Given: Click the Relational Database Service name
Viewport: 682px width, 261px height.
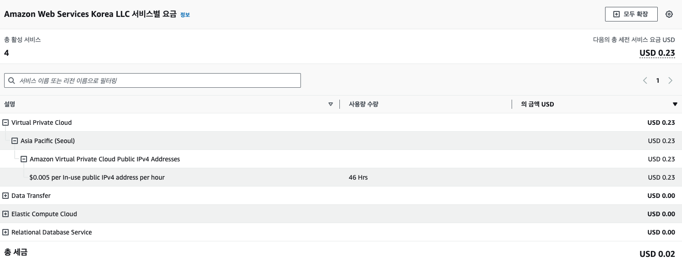Looking at the screenshot, I should pos(52,232).
